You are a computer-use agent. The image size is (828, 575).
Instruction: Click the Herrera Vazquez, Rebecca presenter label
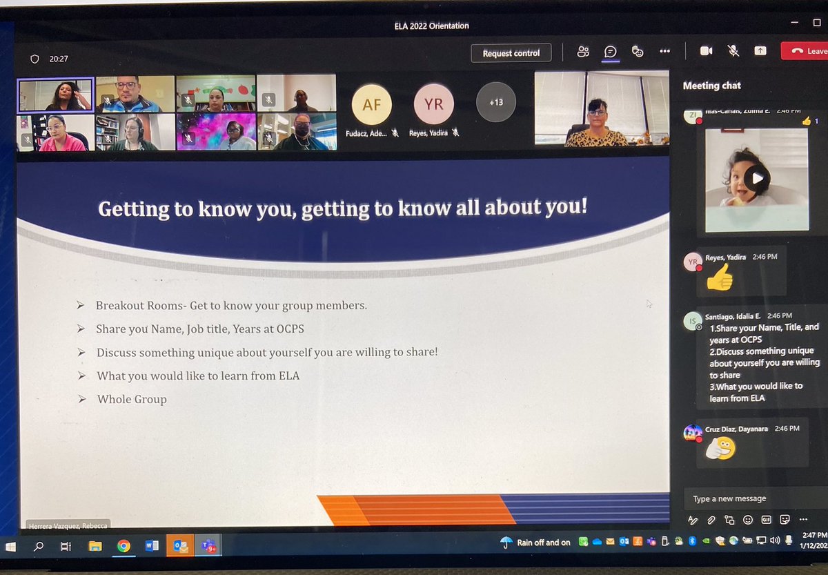pos(68,525)
